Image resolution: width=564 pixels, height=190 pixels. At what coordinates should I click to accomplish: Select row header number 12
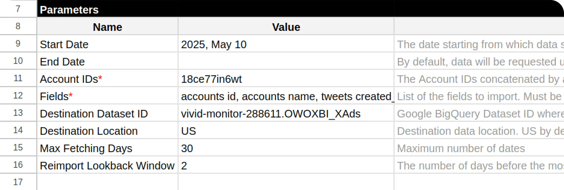coord(18,96)
